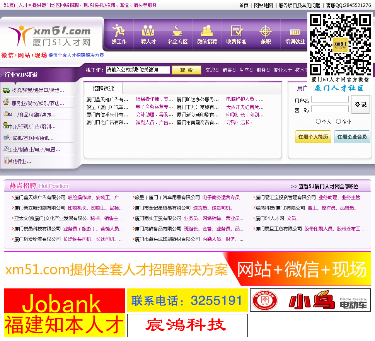The height and width of the screenshot is (341, 375).
Task: Open 网站地图 top menu link
Action: [x=263, y=5]
